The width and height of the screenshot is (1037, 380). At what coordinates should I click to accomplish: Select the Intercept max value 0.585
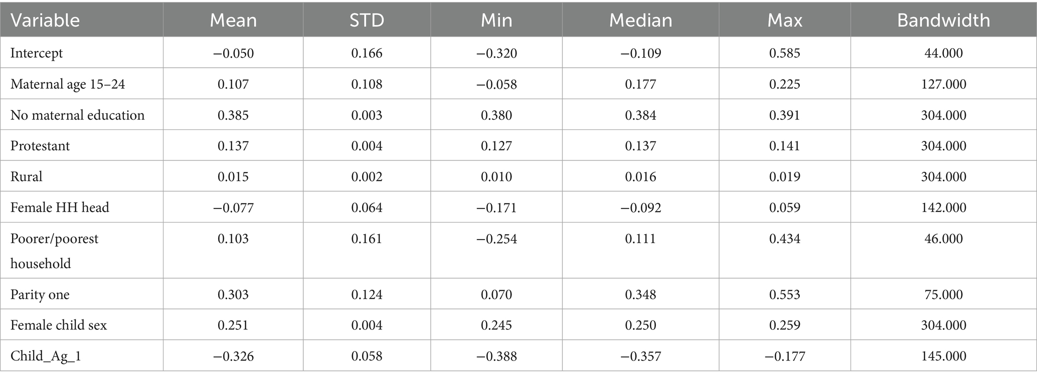click(785, 53)
